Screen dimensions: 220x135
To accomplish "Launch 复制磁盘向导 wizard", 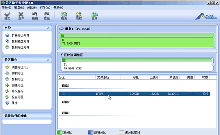I will [21, 41].
